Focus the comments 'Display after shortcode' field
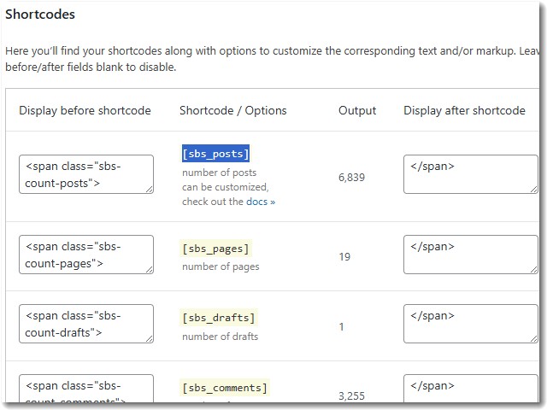 (469, 391)
